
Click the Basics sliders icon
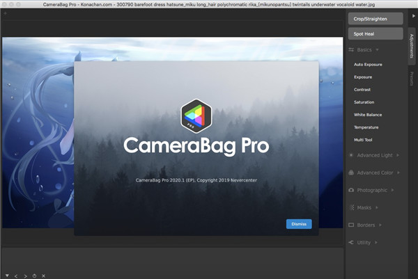tap(352, 50)
